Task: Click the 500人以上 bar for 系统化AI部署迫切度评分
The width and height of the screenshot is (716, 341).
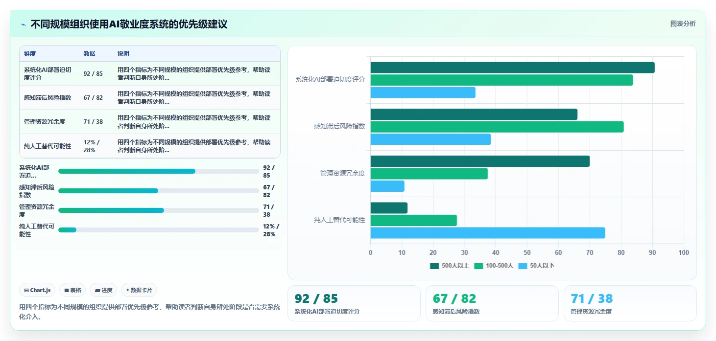Action: point(512,68)
